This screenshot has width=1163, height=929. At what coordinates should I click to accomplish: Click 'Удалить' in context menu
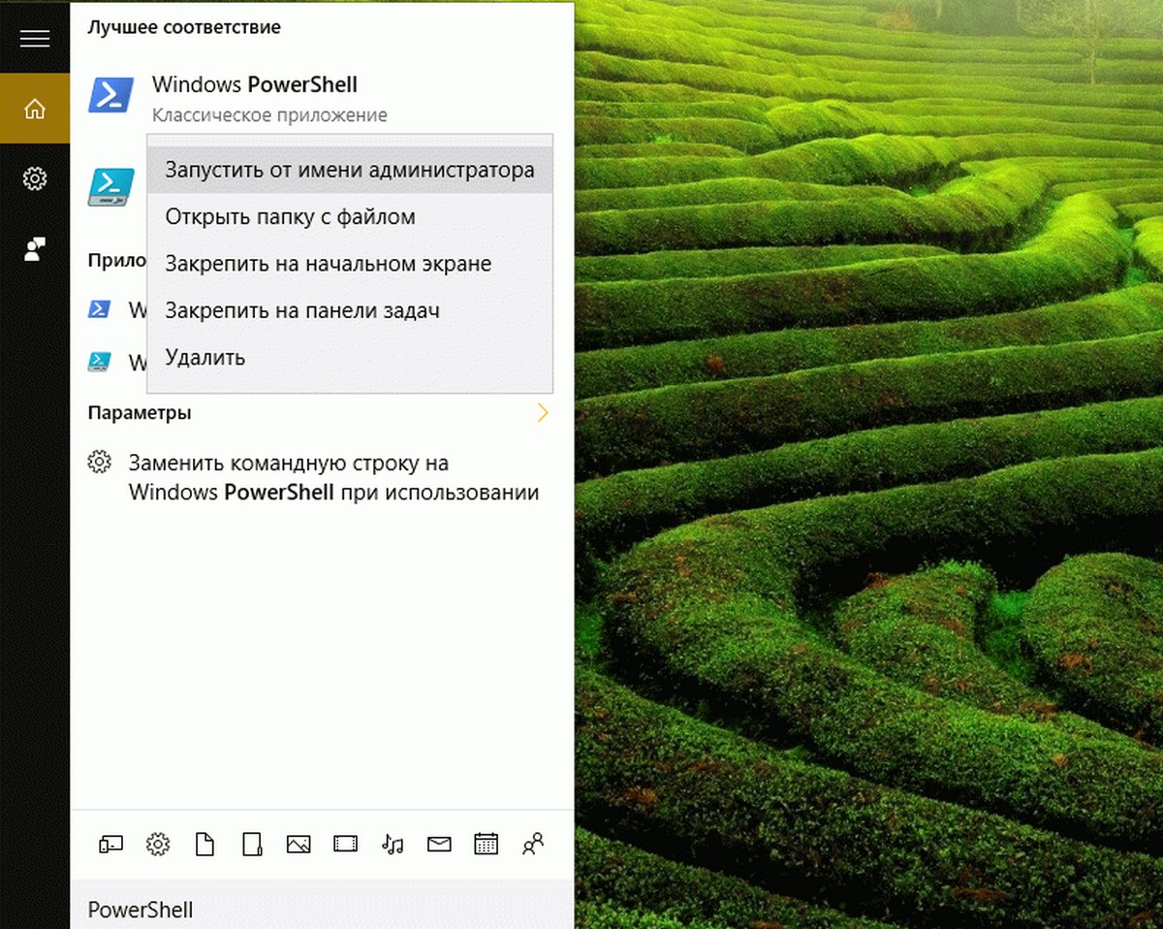point(350,357)
